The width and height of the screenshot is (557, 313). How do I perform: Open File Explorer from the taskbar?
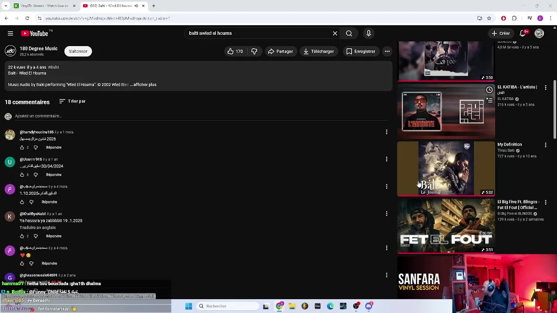click(292, 306)
